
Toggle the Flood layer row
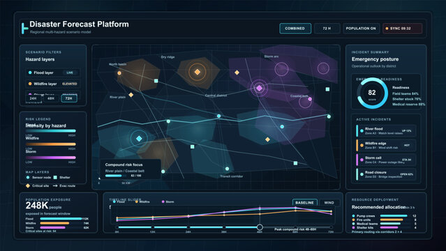52,73
